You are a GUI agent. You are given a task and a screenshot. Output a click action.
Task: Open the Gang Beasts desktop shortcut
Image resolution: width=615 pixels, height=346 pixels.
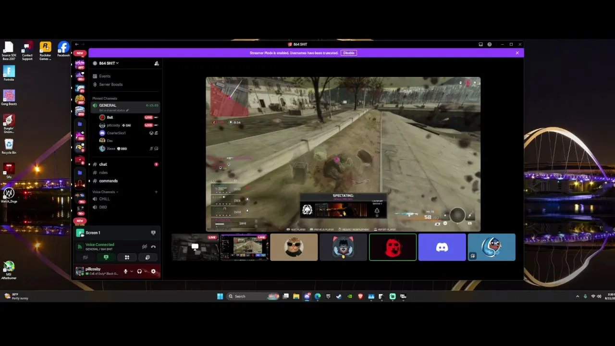click(9, 98)
